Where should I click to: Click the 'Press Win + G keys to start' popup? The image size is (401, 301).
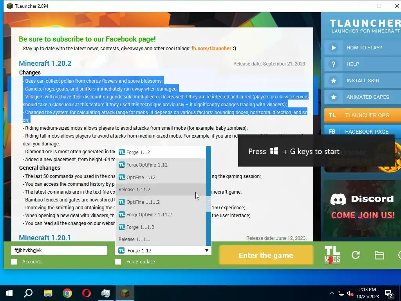point(316,151)
